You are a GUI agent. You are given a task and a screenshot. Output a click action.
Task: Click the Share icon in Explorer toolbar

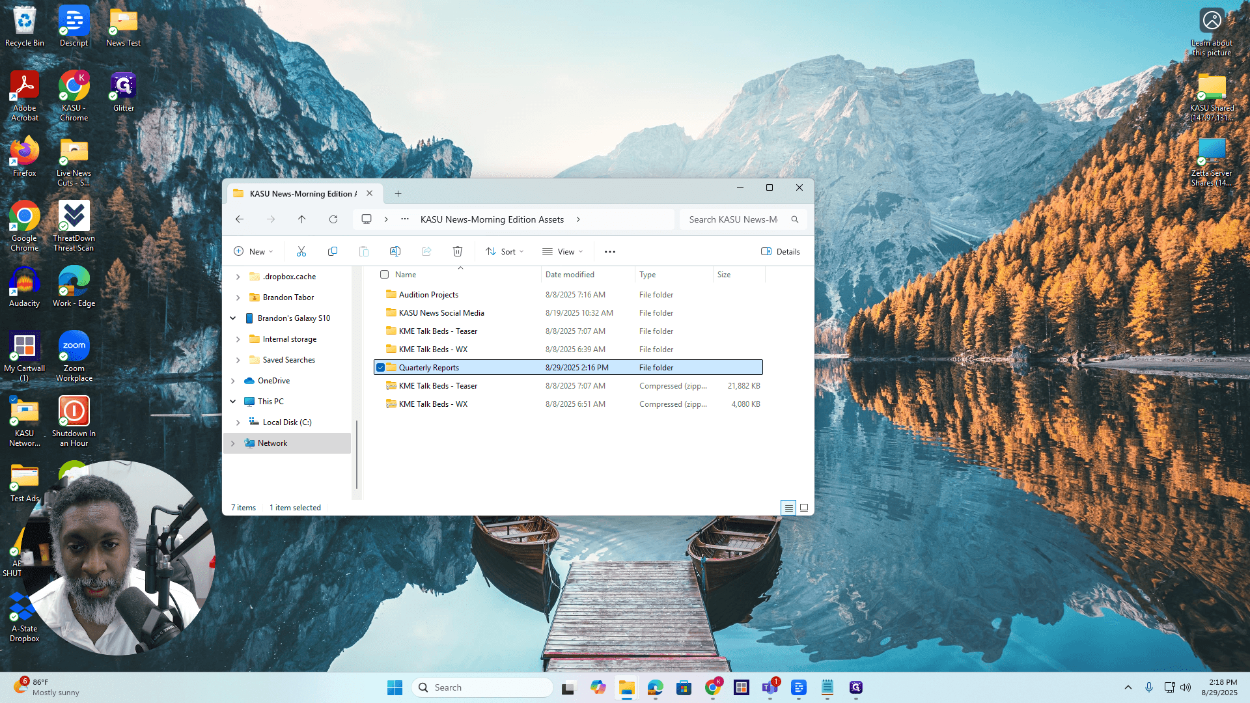tap(426, 252)
